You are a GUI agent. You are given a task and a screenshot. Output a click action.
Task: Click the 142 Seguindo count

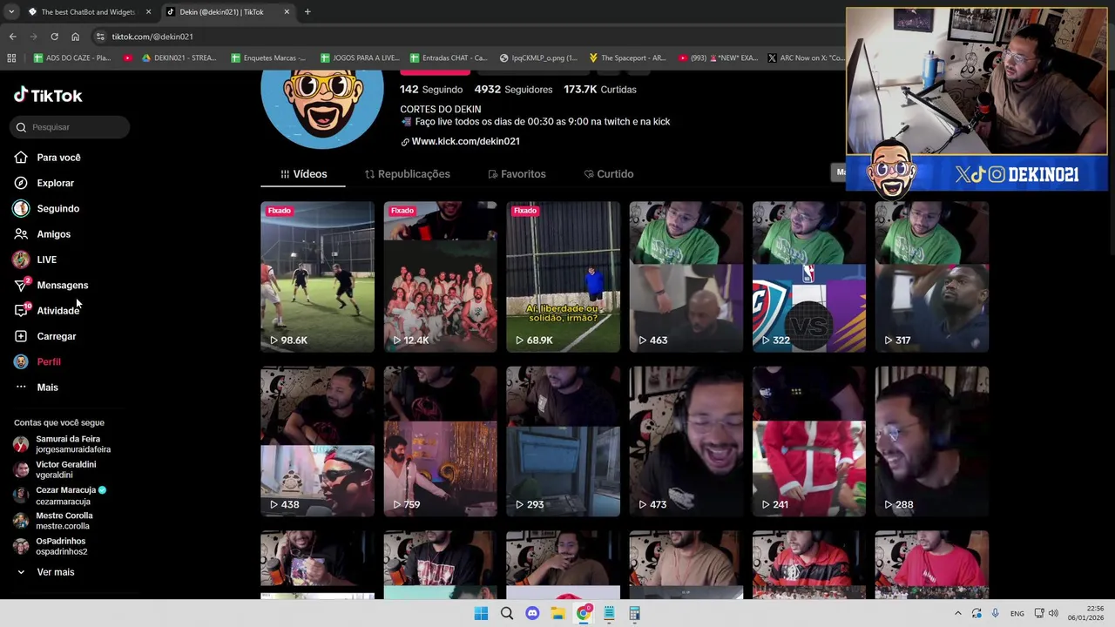pos(431,90)
